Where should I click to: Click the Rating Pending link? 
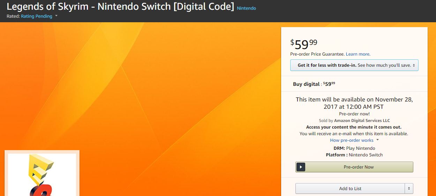tap(36, 16)
